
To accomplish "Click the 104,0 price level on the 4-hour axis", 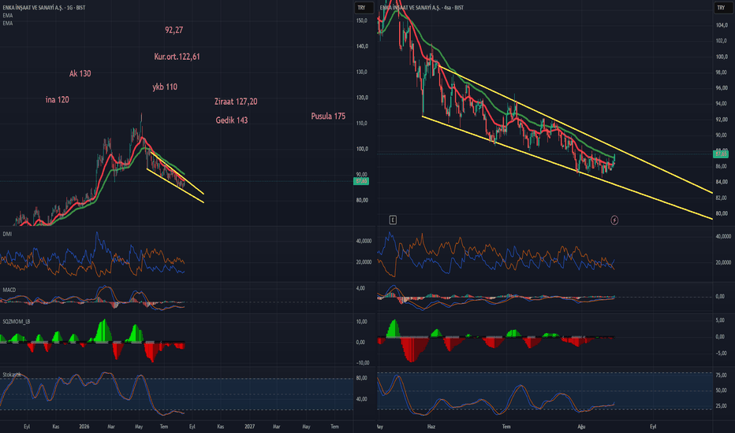I will [x=722, y=25].
